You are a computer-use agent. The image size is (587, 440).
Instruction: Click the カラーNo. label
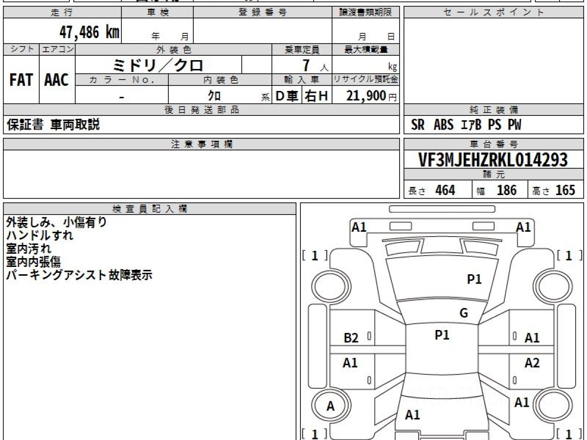[122, 80]
